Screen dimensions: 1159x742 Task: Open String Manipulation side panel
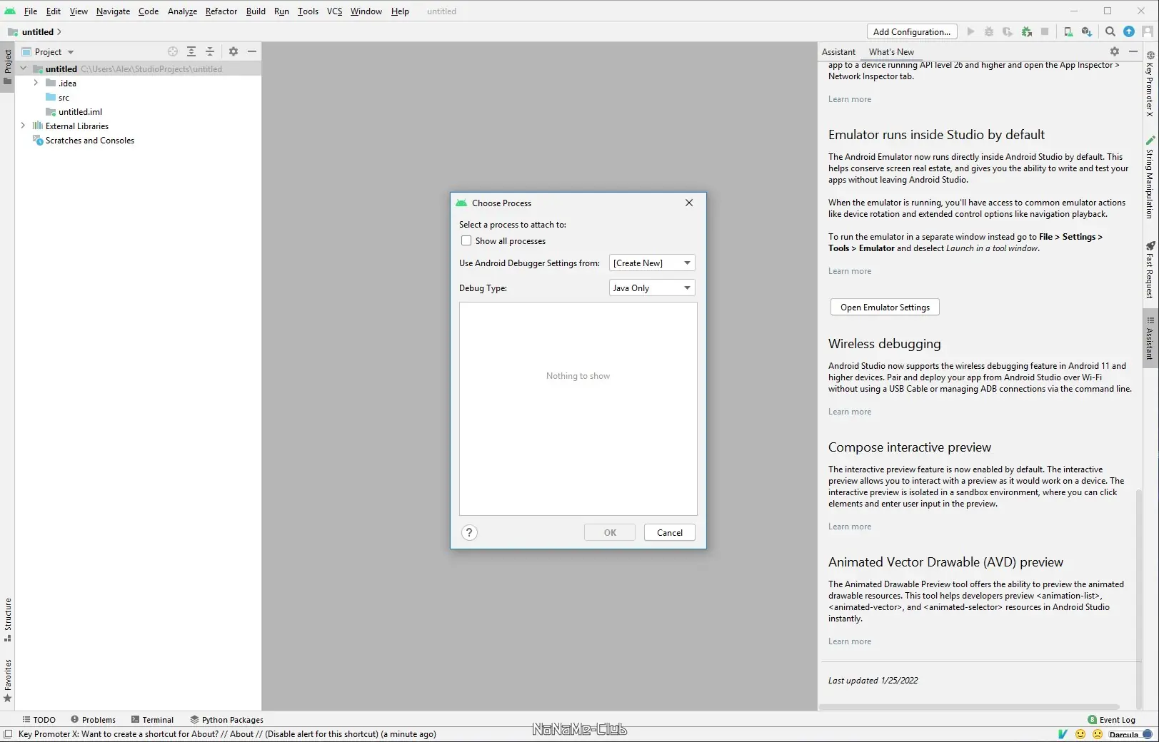[1150, 178]
